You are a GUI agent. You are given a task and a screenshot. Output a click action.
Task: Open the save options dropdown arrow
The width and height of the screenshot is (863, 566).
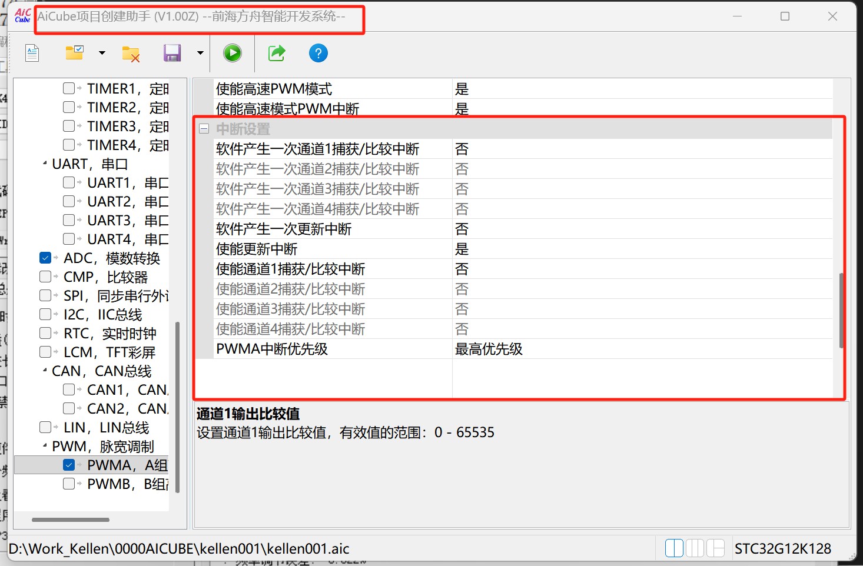[200, 53]
